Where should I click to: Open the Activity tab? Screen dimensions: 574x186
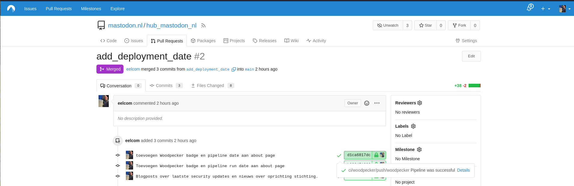click(316, 41)
